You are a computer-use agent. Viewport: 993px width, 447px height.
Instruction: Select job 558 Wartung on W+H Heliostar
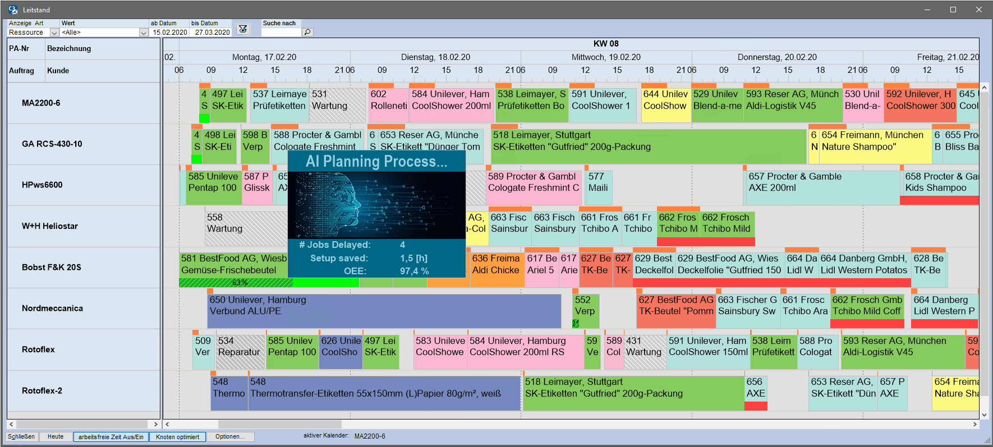coord(246,228)
